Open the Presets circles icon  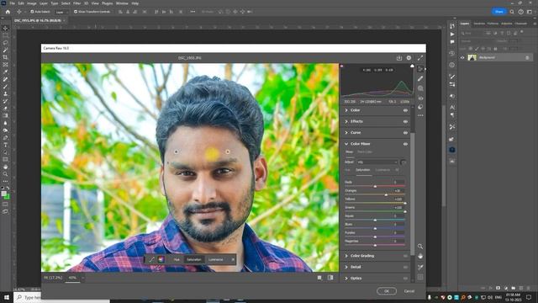tap(420, 107)
